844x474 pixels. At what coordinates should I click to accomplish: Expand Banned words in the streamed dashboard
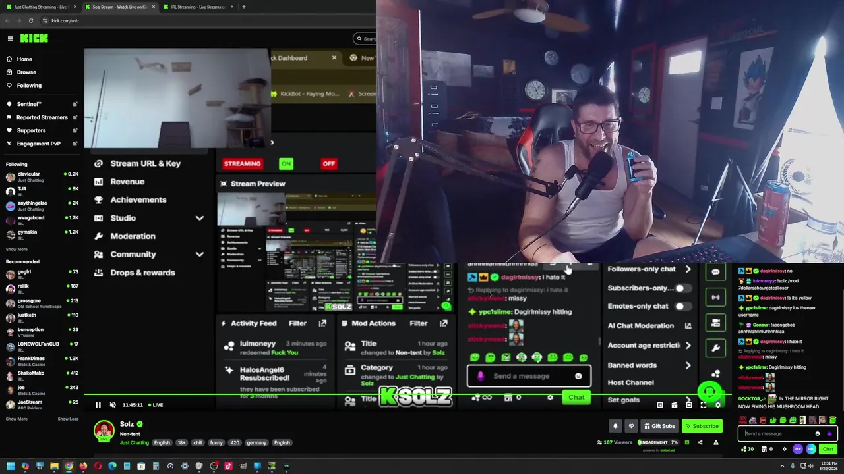click(x=688, y=365)
